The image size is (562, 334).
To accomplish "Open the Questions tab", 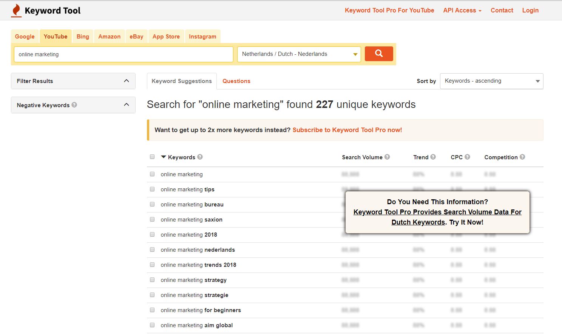I will (236, 81).
